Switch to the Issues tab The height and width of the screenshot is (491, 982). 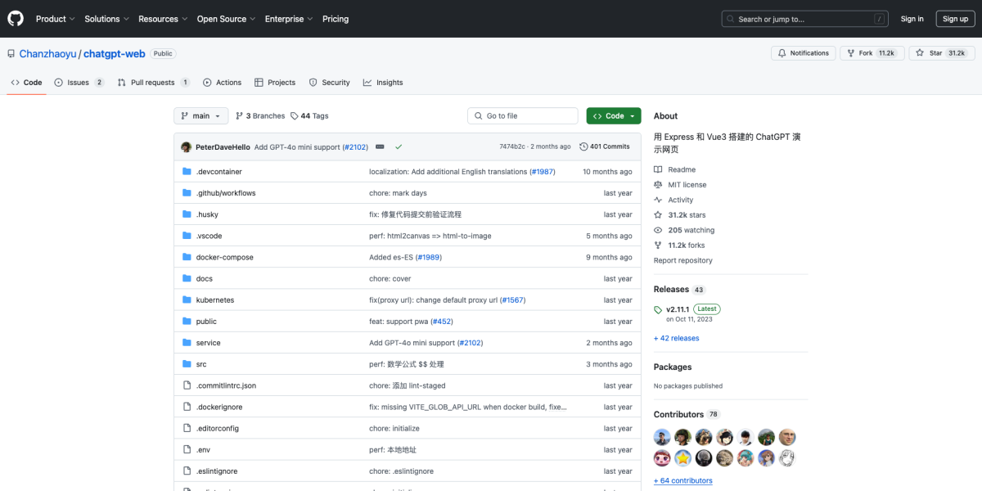pyautogui.click(x=79, y=83)
